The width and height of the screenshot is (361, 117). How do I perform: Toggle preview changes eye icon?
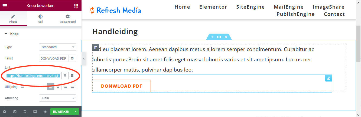tap(45, 112)
